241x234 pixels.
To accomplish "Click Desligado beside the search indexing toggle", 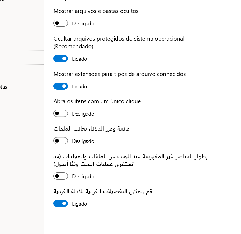I will pyautogui.click(x=83, y=177).
